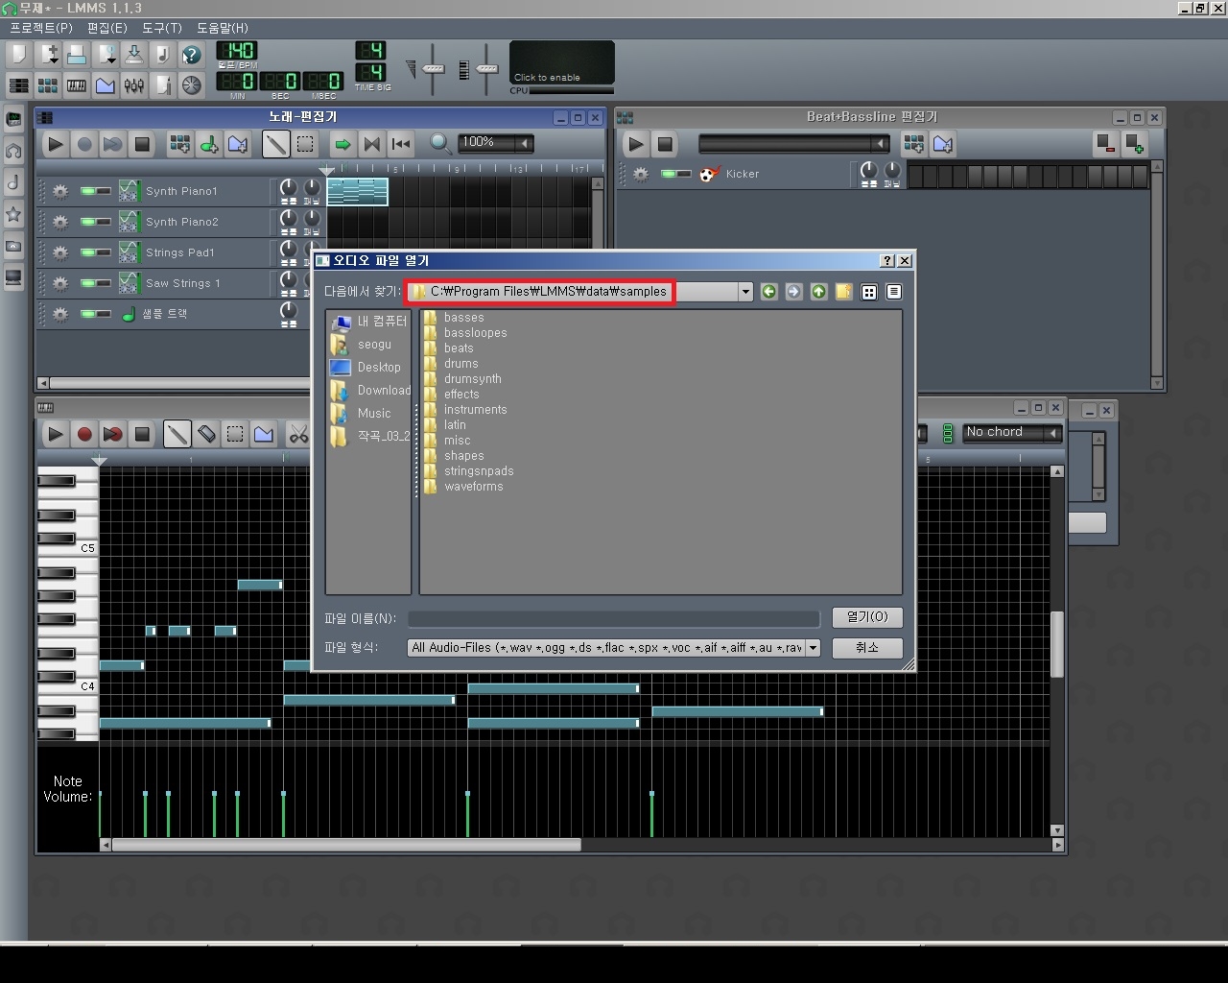Screen dimensions: 1228x983
Task: Show the Song Editor via main toolbar
Action: pyautogui.click(x=18, y=85)
